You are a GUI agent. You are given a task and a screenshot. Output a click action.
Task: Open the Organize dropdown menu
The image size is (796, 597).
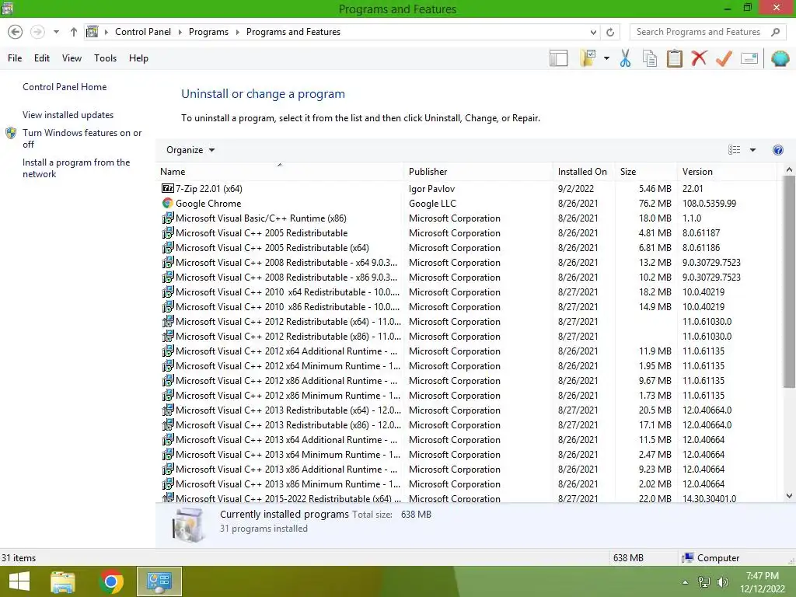click(x=190, y=150)
